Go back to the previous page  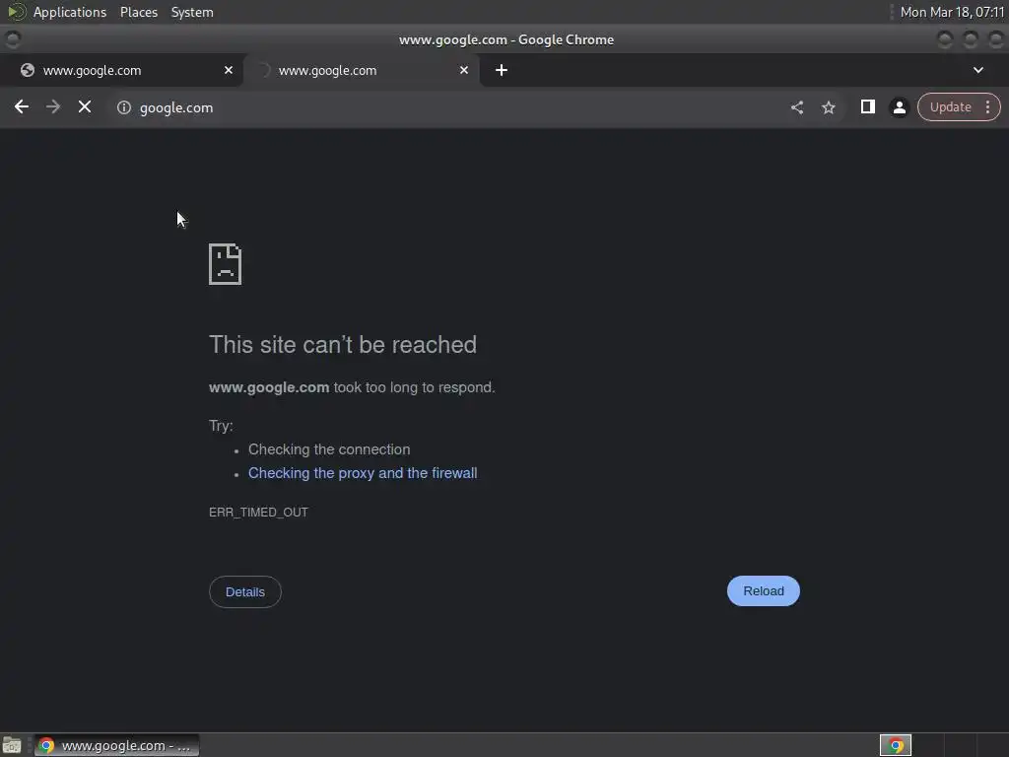[22, 106]
